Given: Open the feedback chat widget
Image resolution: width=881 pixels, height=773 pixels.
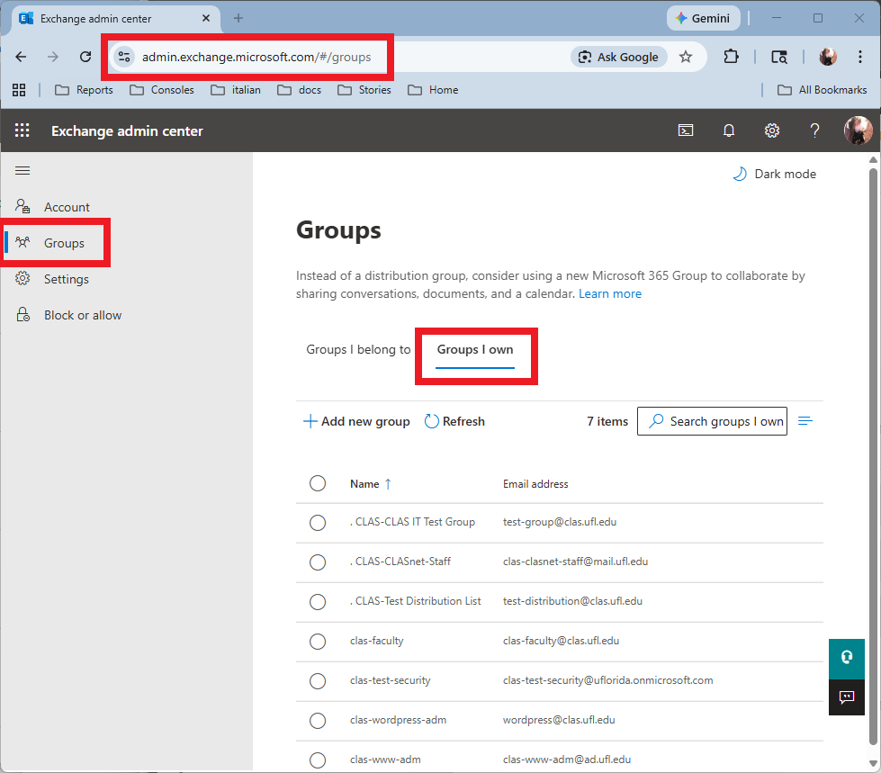Looking at the screenshot, I should coord(846,697).
